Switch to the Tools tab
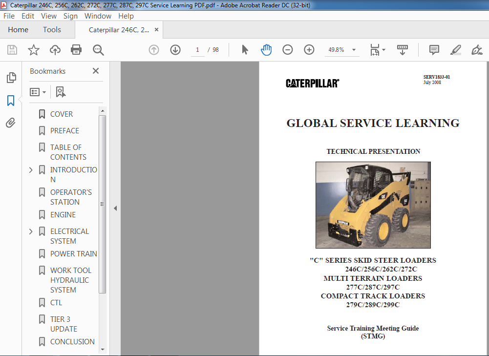 tap(52, 30)
